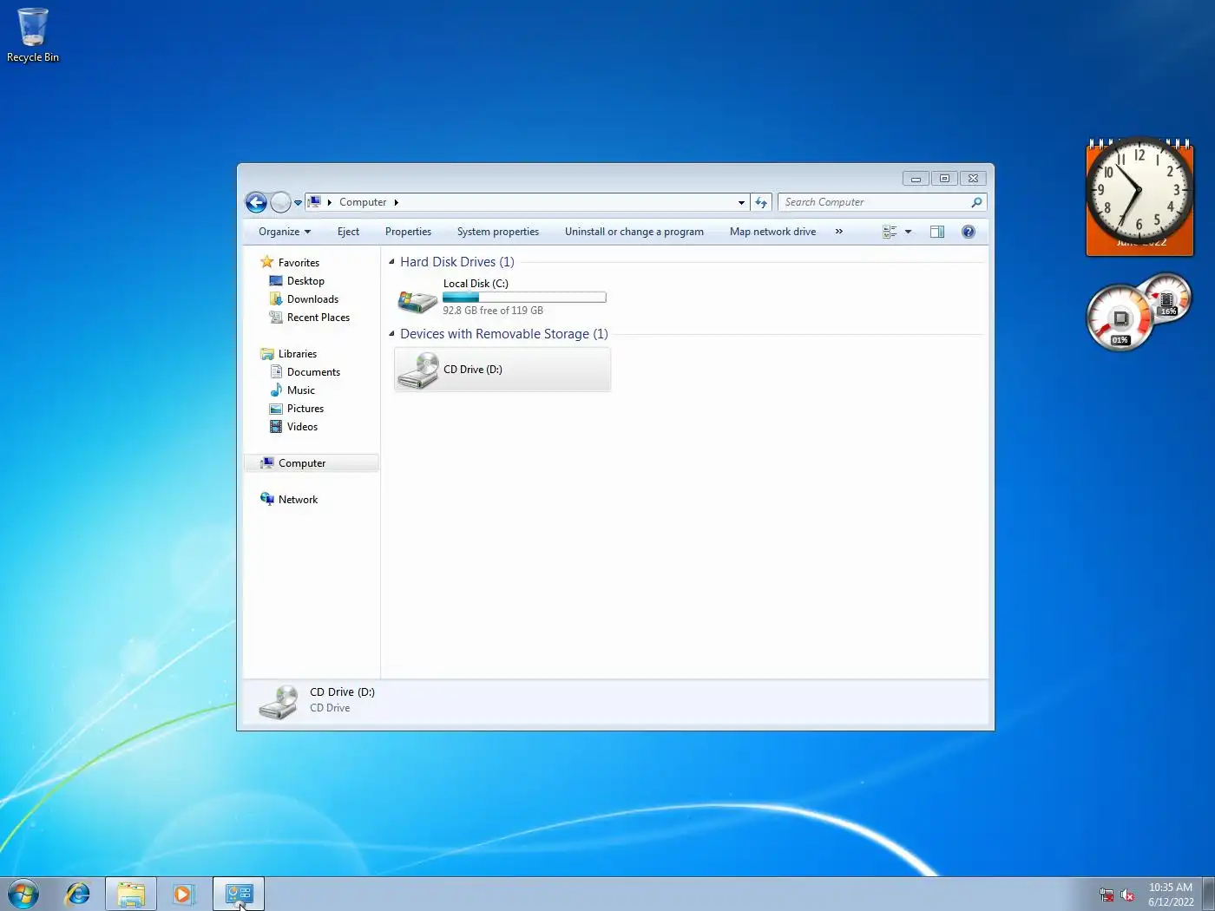Click Map network drive
1215x911 pixels.
pos(772,232)
